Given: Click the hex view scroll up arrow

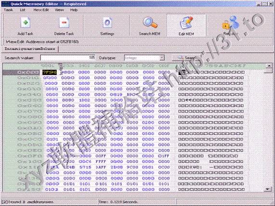Looking at the screenshot, I should point(269,66).
